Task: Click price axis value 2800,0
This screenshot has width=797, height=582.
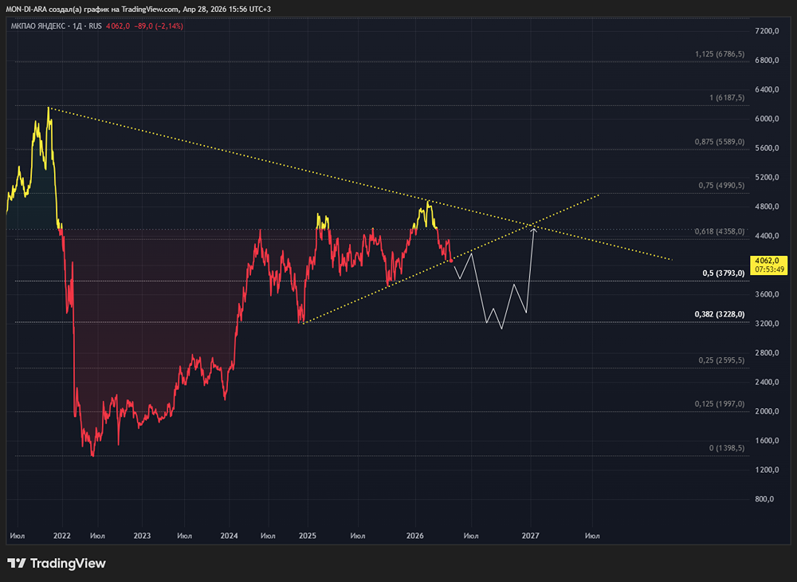Action: [767, 352]
